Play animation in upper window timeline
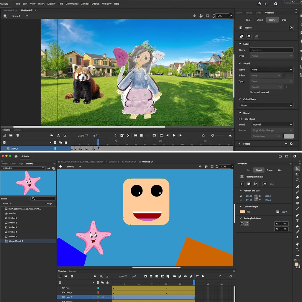The height and width of the screenshot is (302, 302). click(174, 135)
